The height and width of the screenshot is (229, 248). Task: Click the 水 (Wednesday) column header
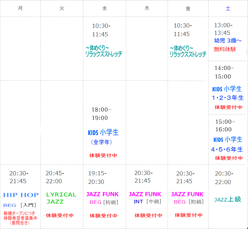pos(104,9)
